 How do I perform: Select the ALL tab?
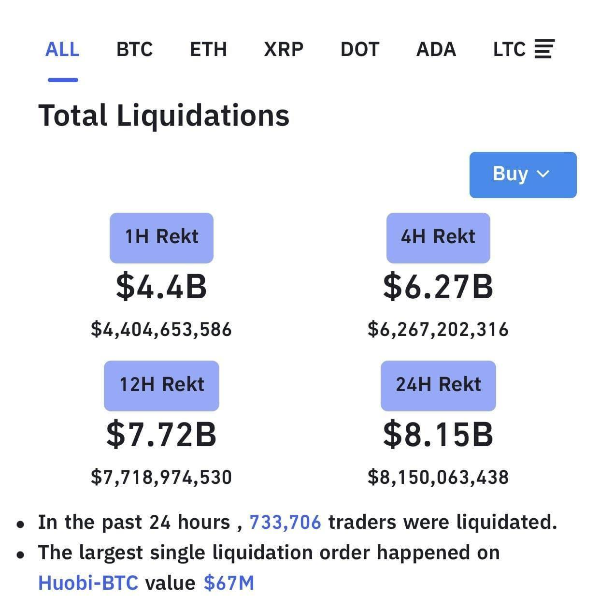tap(62, 49)
